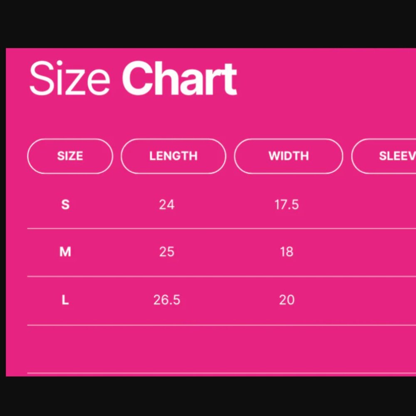This screenshot has width=416, height=416.
Task: Click the word Size in the title
Action: point(69,78)
